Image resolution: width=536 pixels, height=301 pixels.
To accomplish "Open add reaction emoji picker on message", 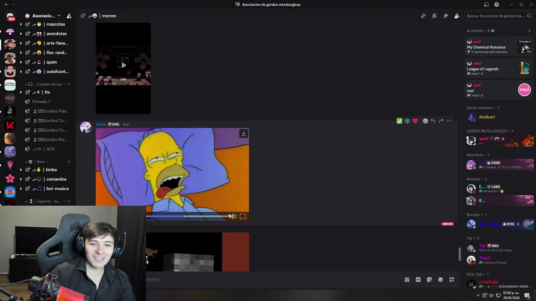I will [425, 121].
